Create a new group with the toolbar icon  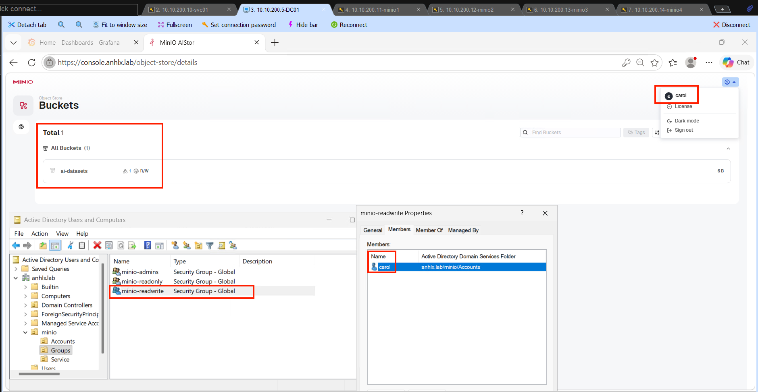[x=186, y=245]
